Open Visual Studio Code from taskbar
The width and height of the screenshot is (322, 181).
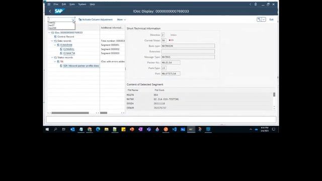pos(175,129)
